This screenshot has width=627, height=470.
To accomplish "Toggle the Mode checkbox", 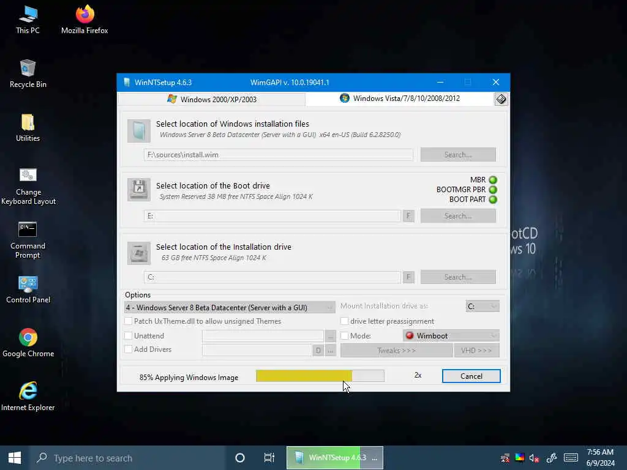I will [x=344, y=336].
